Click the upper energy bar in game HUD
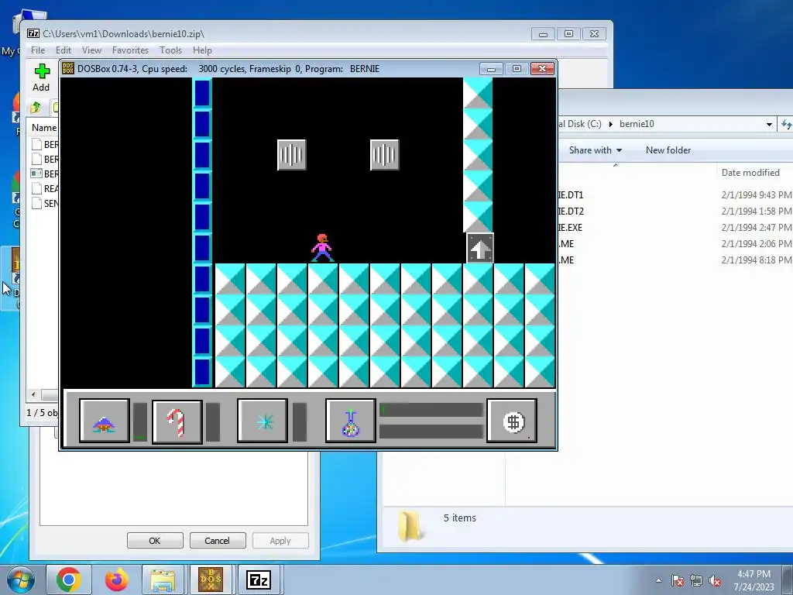The height and width of the screenshot is (595, 793). click(x=431, y=410)
